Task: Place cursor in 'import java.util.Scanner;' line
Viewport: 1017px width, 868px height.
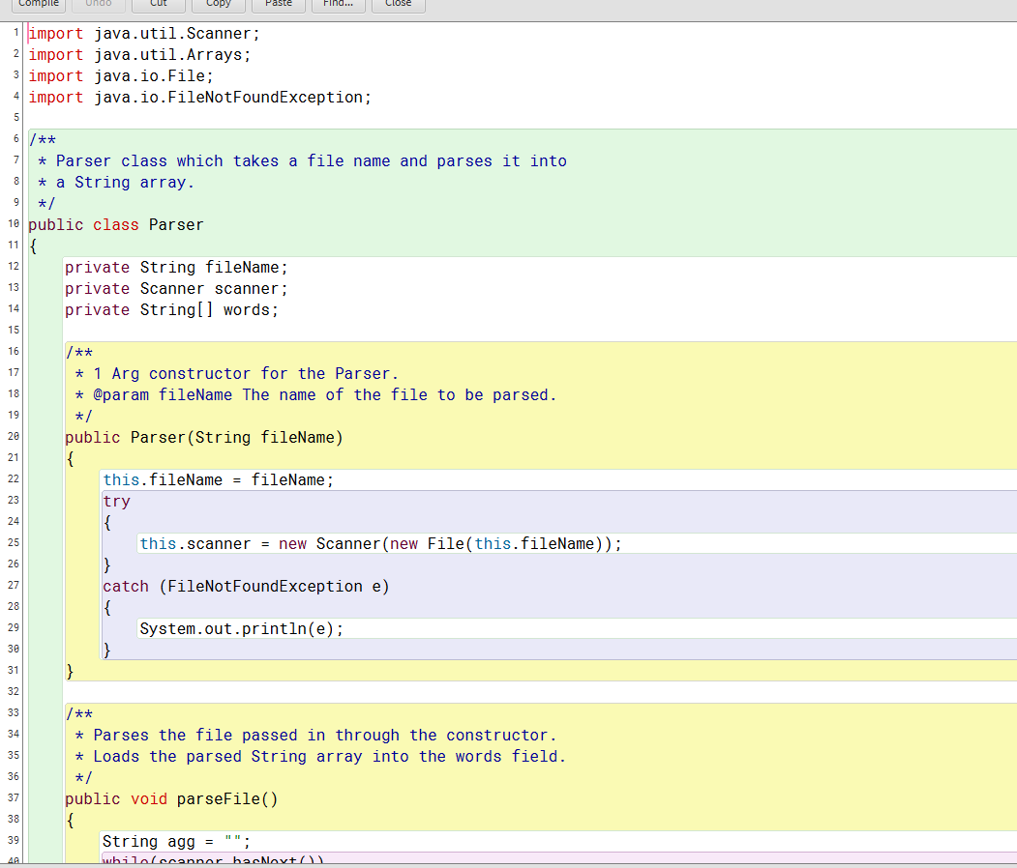Action: pyautogui.click(x=144, y=34)
